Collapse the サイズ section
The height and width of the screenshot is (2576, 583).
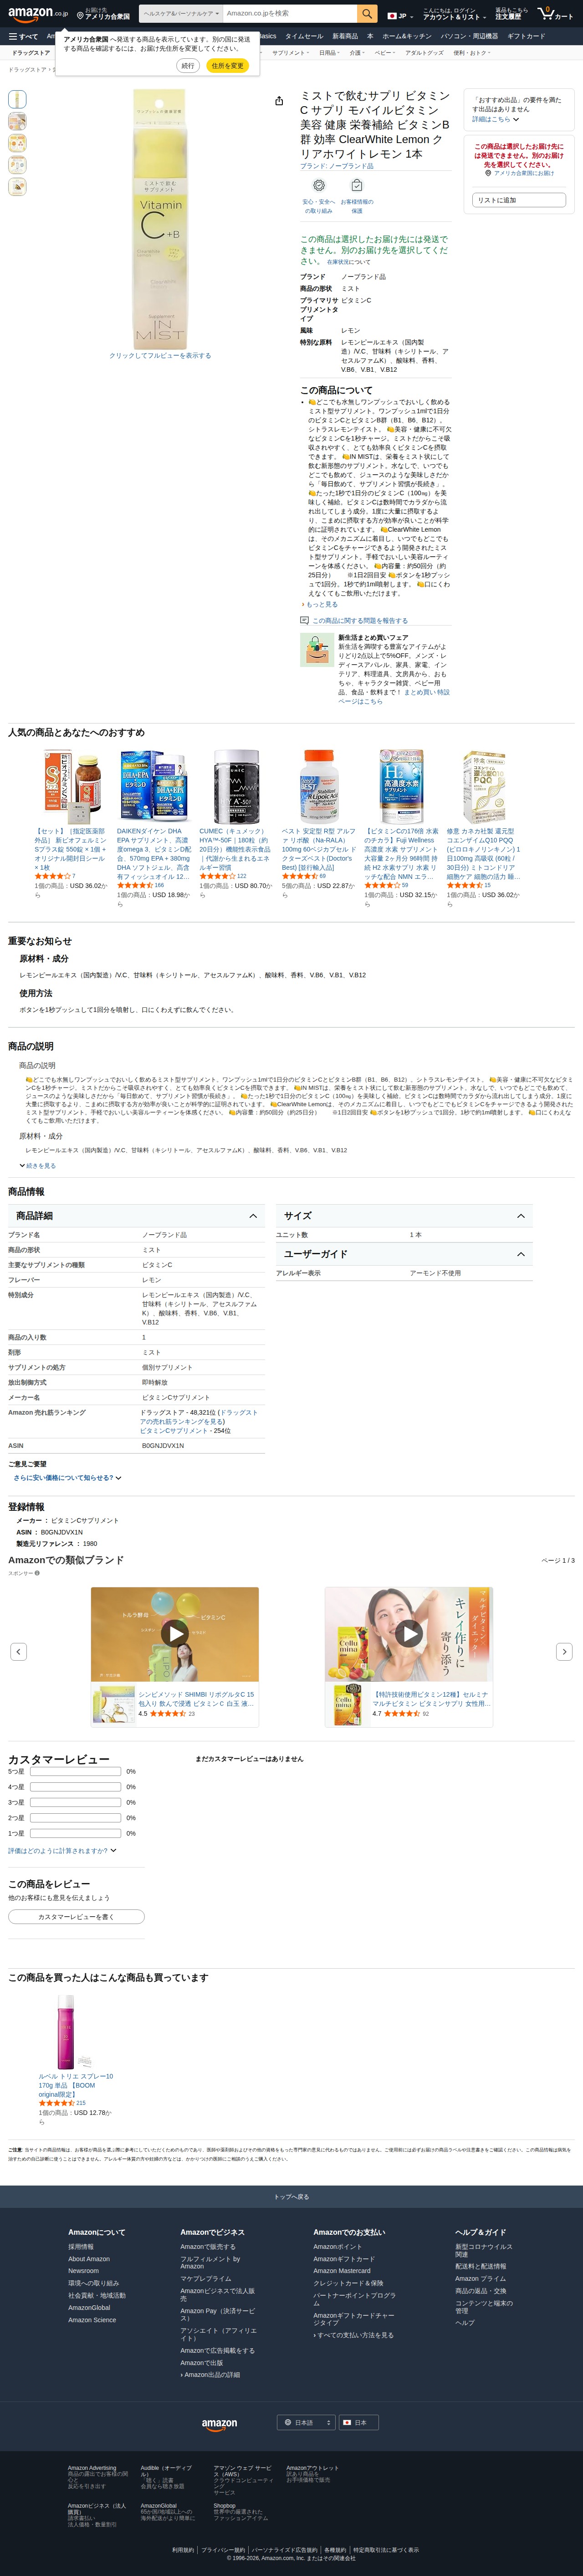pyautogui.click(x=521, y=1216)
